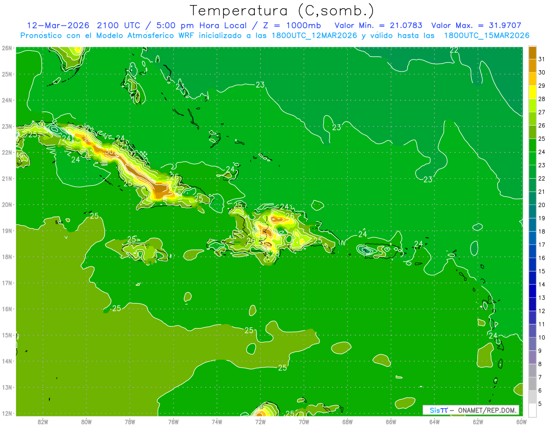The height and width of the screenshot is (428, 554).
Task: Pick the white swatch below value 5
Action: [x=532, y=410]
